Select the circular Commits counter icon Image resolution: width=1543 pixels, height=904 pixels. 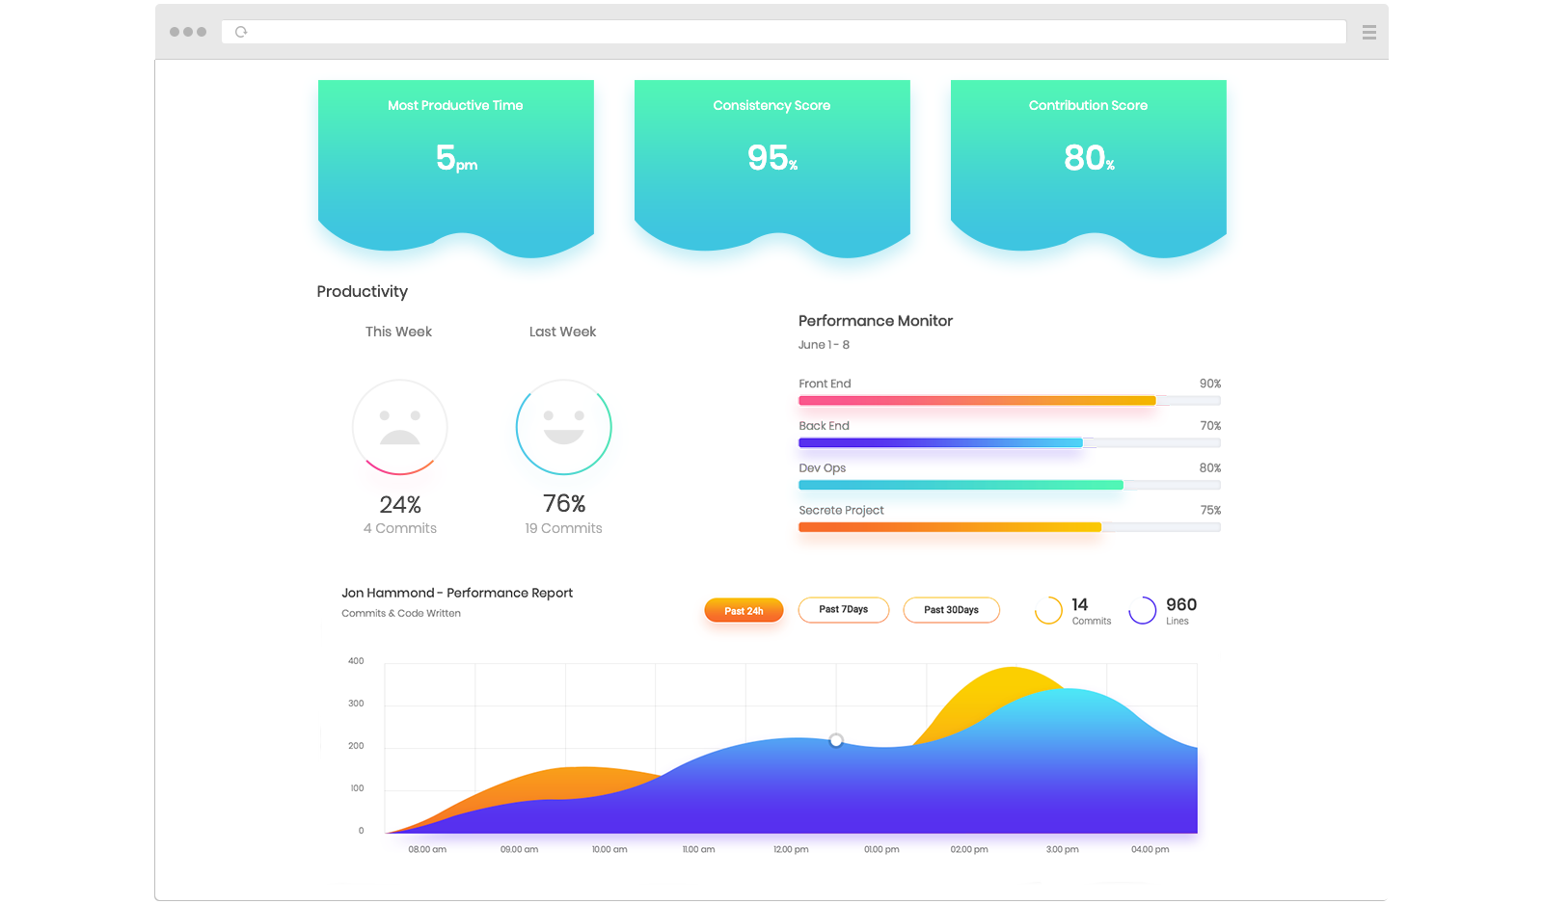(x=1048, y=610)
